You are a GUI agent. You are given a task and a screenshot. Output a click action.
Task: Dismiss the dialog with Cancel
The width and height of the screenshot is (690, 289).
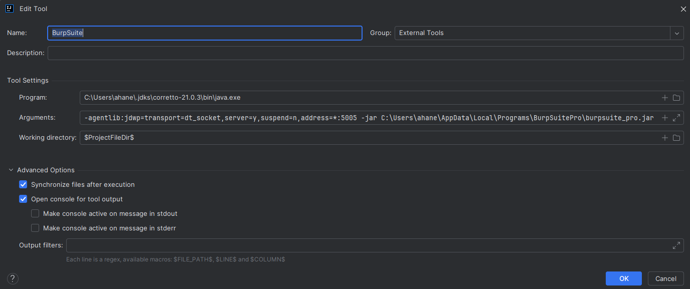click(665, 278)
